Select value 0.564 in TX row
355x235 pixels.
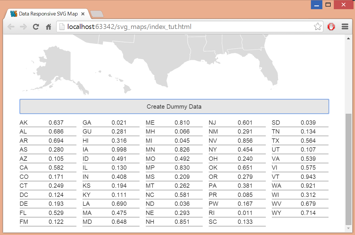(308, 141)
